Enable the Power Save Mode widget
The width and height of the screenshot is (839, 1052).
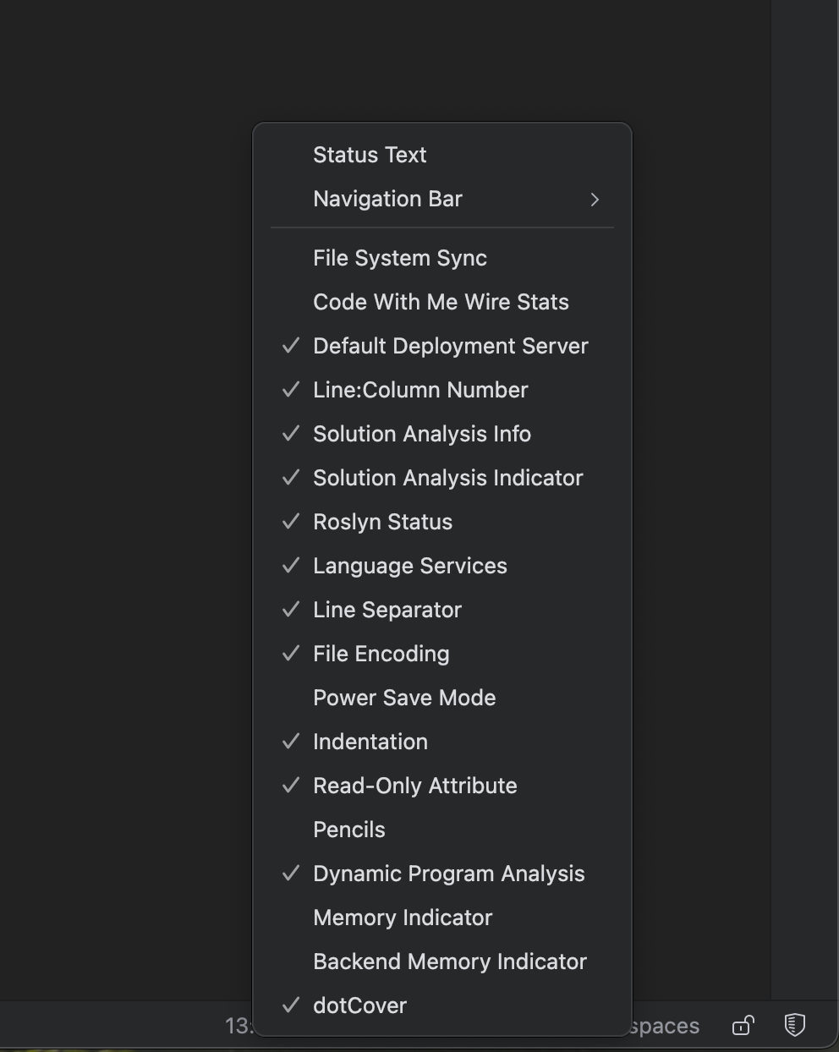click(x=404, y=699)
